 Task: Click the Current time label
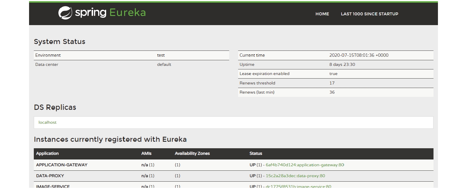252,55
